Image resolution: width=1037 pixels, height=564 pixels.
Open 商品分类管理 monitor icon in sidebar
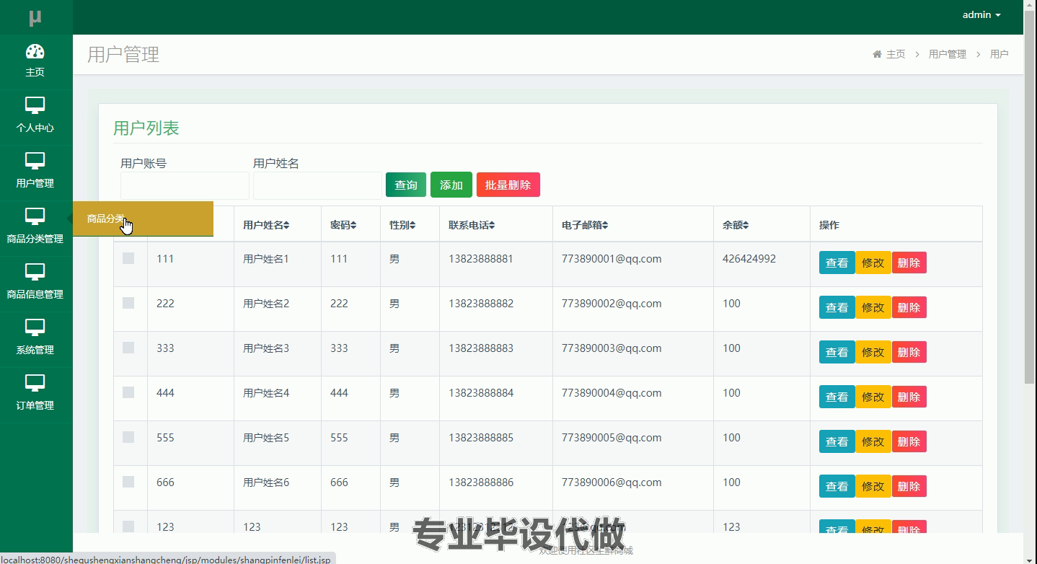click(35, 216)
